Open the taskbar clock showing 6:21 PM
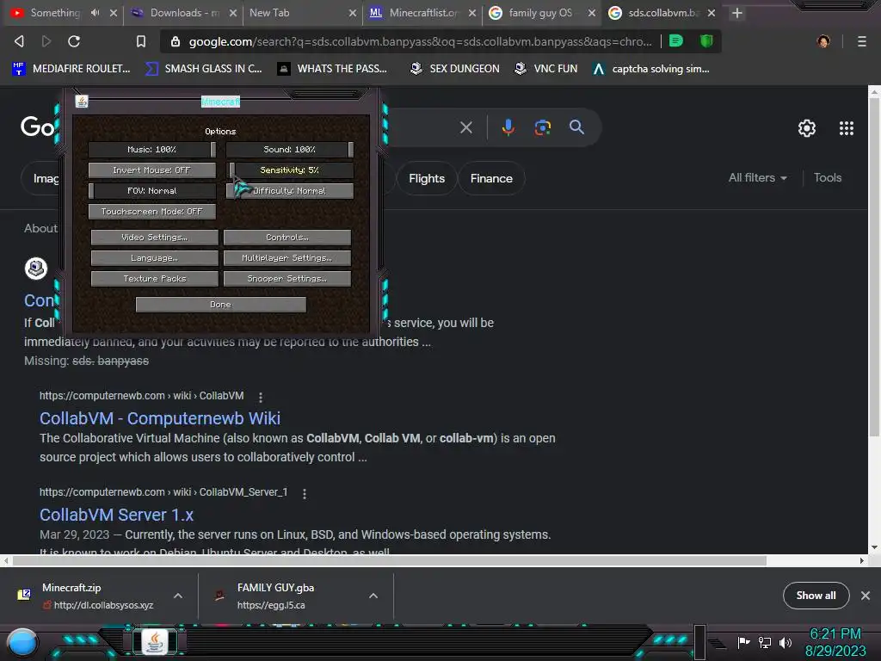This screenshot has width=881, height=661. [x=835, y=642]
